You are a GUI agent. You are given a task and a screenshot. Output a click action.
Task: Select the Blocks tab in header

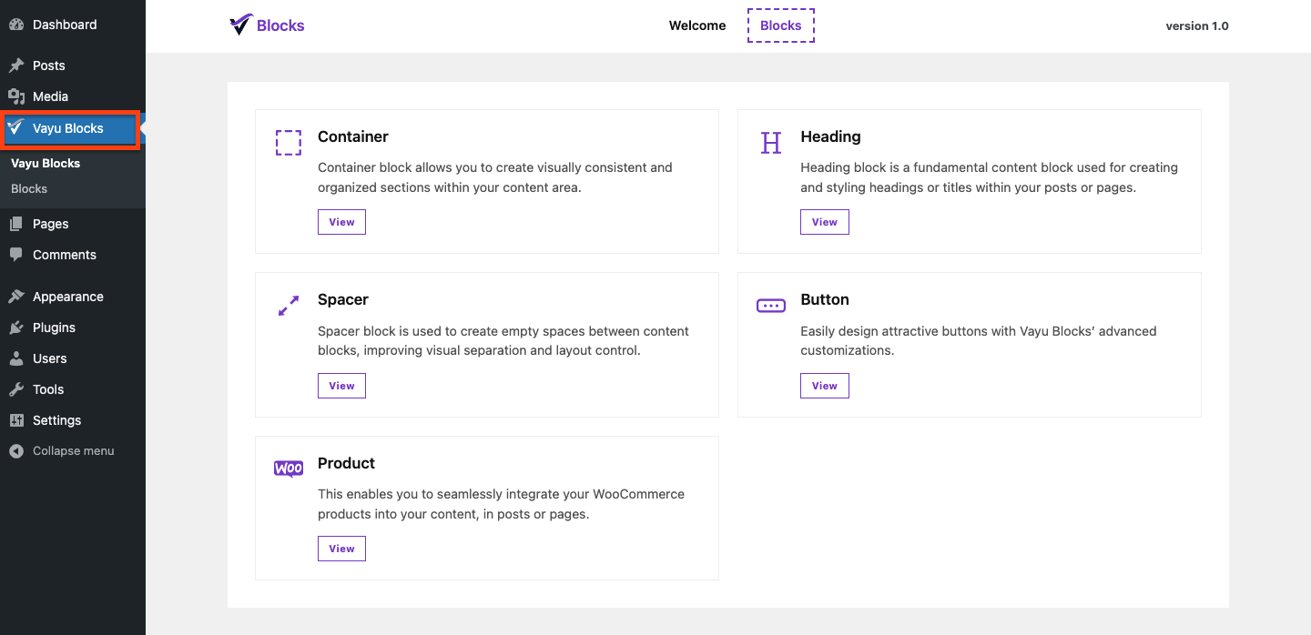780,25
